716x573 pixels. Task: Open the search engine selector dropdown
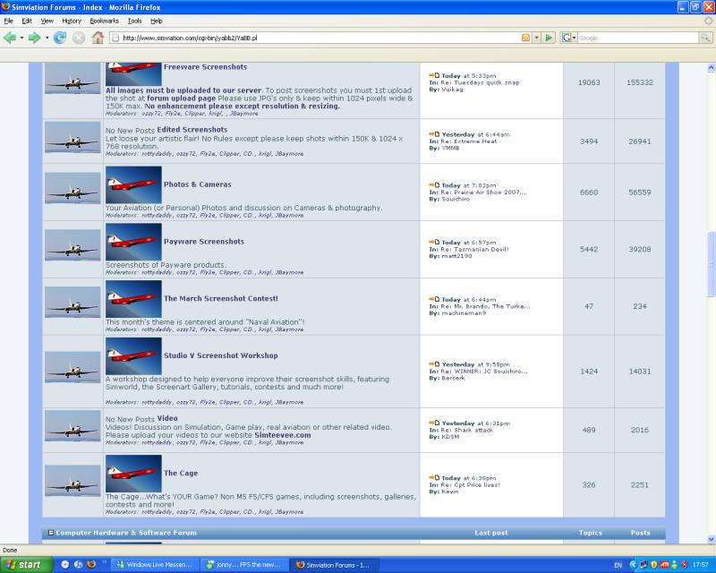click(x=573, y=38)
